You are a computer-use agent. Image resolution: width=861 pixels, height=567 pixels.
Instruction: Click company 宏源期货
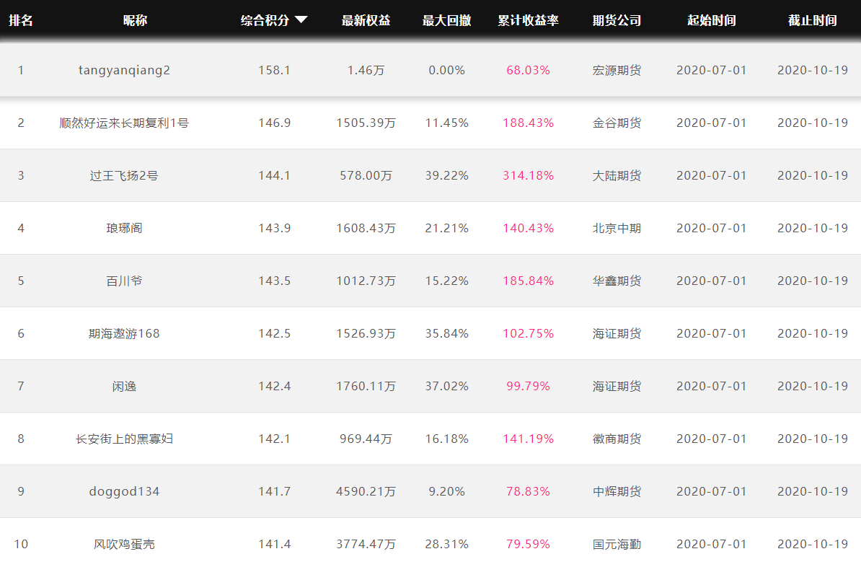tap(617, 70)
